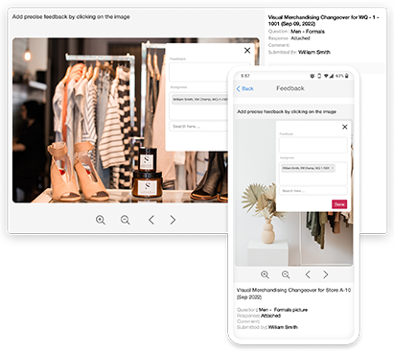394x355 pixels.
Task: Zoom out on the desktop image viewer
Action: [125, 220]
